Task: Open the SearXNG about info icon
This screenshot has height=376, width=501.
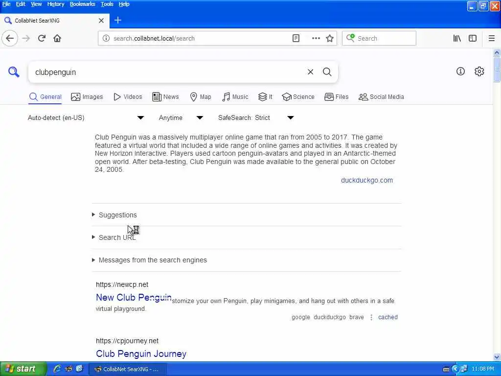Action: [x=460, y=71]
